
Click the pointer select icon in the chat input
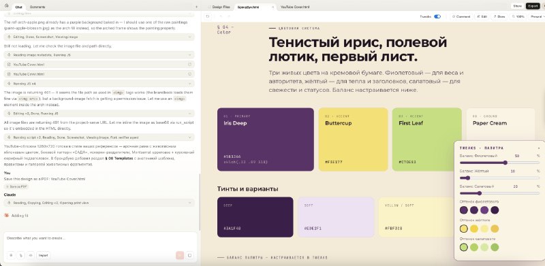[21, 255]
